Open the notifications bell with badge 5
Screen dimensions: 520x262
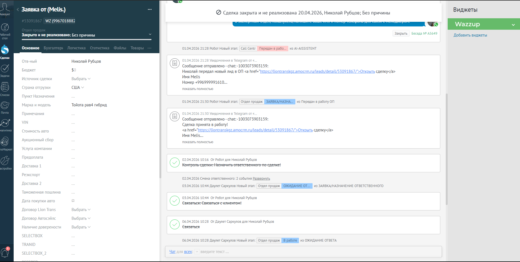coord(5,252)
